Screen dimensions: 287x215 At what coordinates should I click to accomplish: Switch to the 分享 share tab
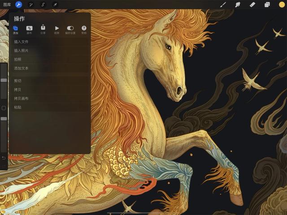coord(43,30)
